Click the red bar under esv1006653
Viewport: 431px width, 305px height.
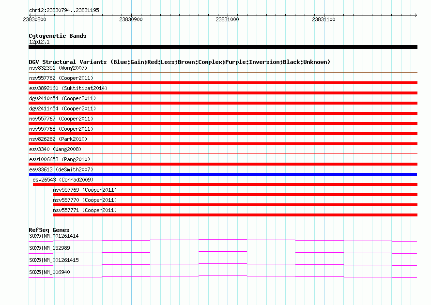[x=223, y=164]
